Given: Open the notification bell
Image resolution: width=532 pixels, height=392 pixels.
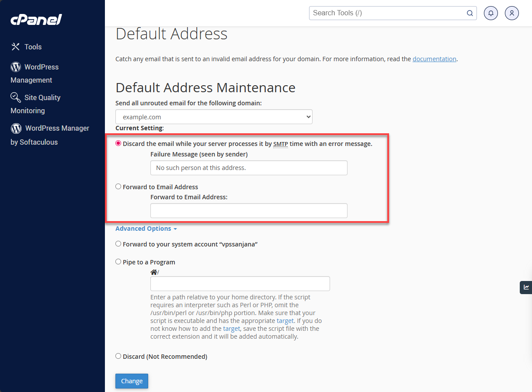Looking at the screenshot, I should click(x=490, y=13).
